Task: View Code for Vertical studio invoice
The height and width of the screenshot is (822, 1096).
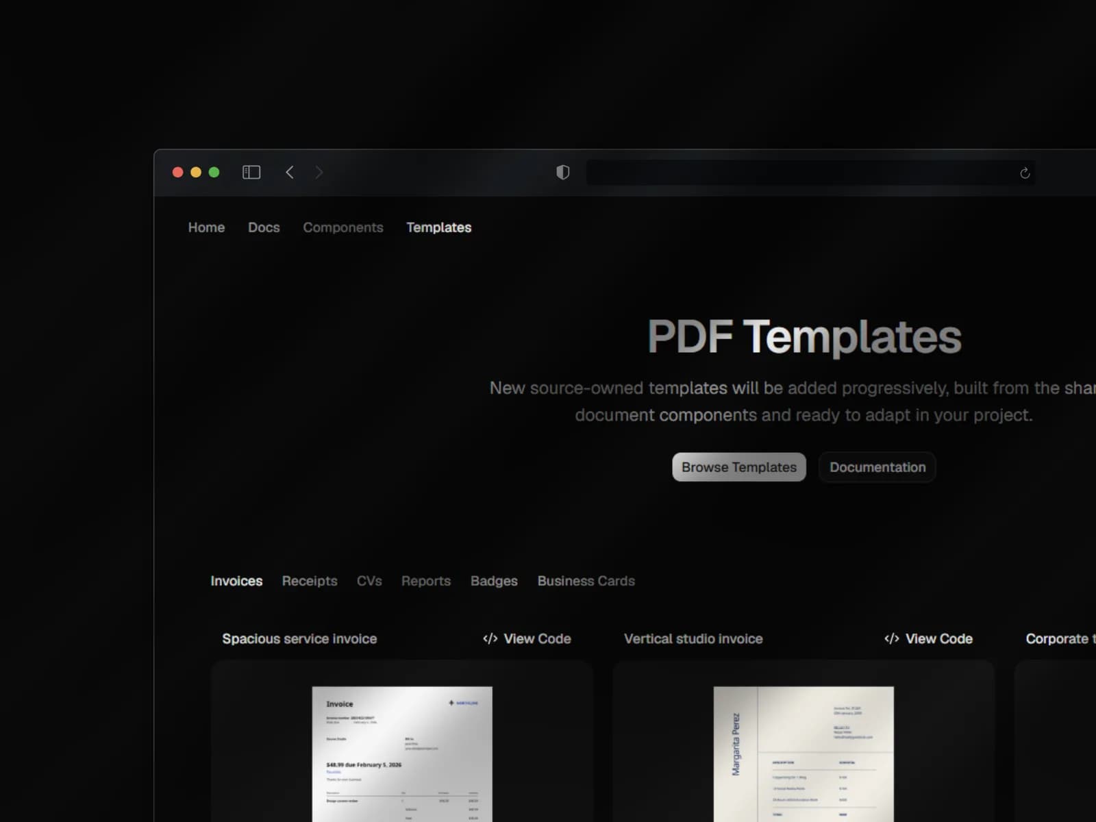Action: (x=928, y=639)
